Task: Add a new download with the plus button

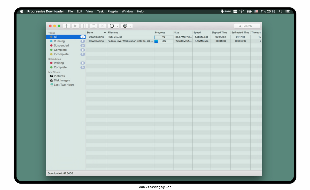Action: coord(67,26)
